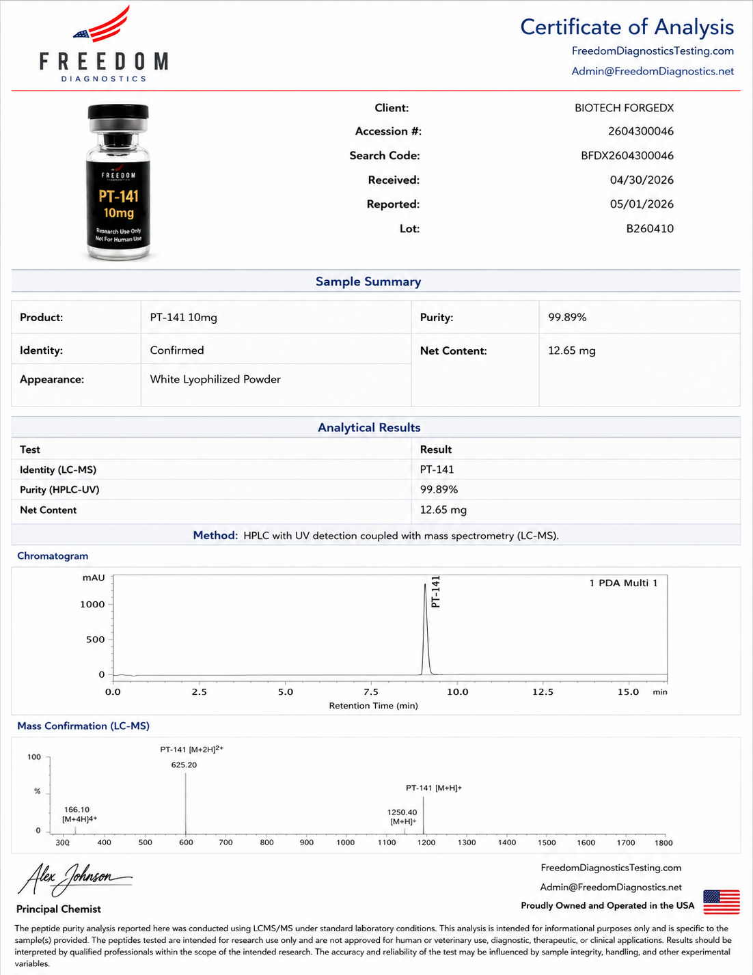This screenshot has width=753, height=975.
Task: Select 99.89% result in Analytical Results
Action: pyautogui.click(x=439, y=490)
